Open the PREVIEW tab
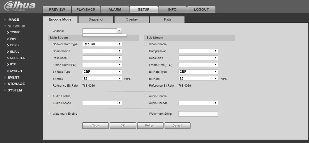This screenshot has width=309, height=143. tap(57, 10)
